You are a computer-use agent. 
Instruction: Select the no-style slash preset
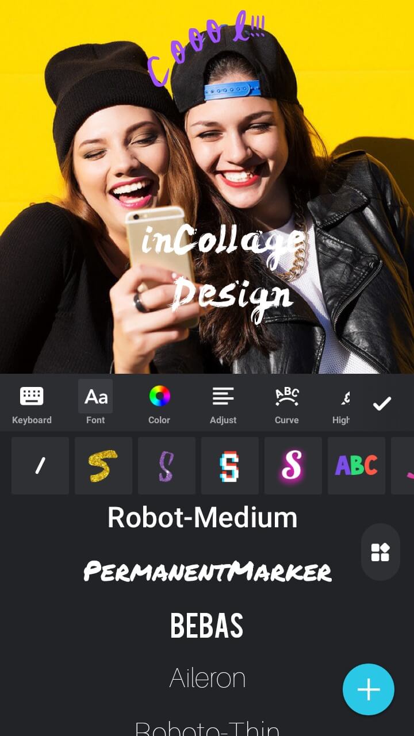[40, 466]
